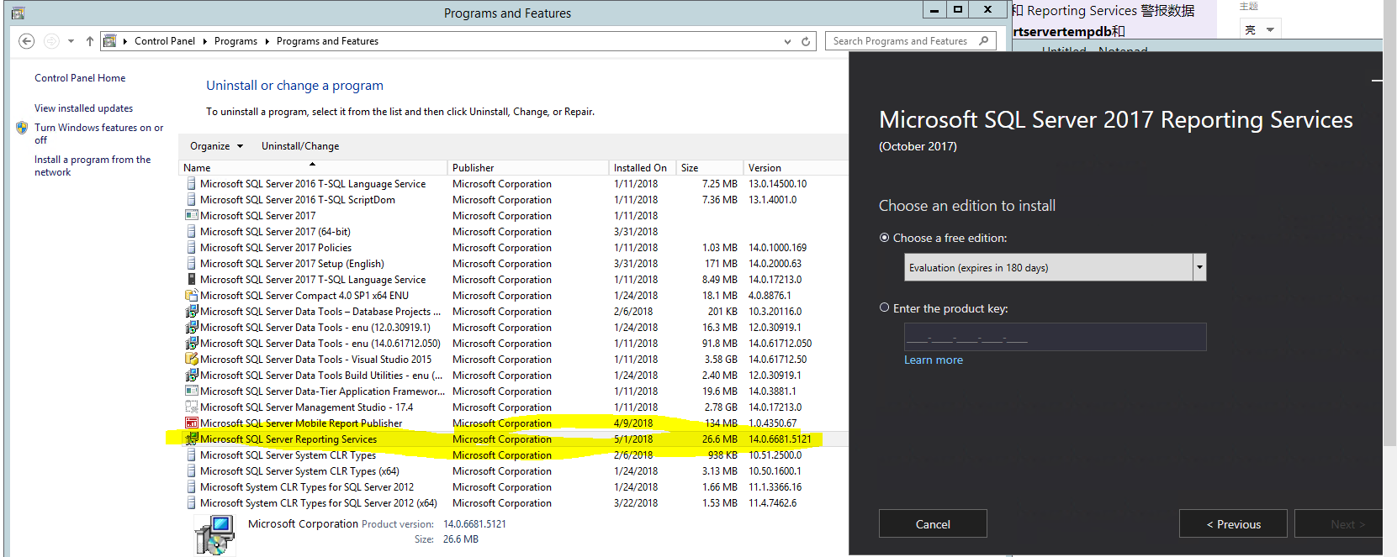Click icon of SQL Server Mobile Report Publisher
1397x557 pixels.
[192, 423]
